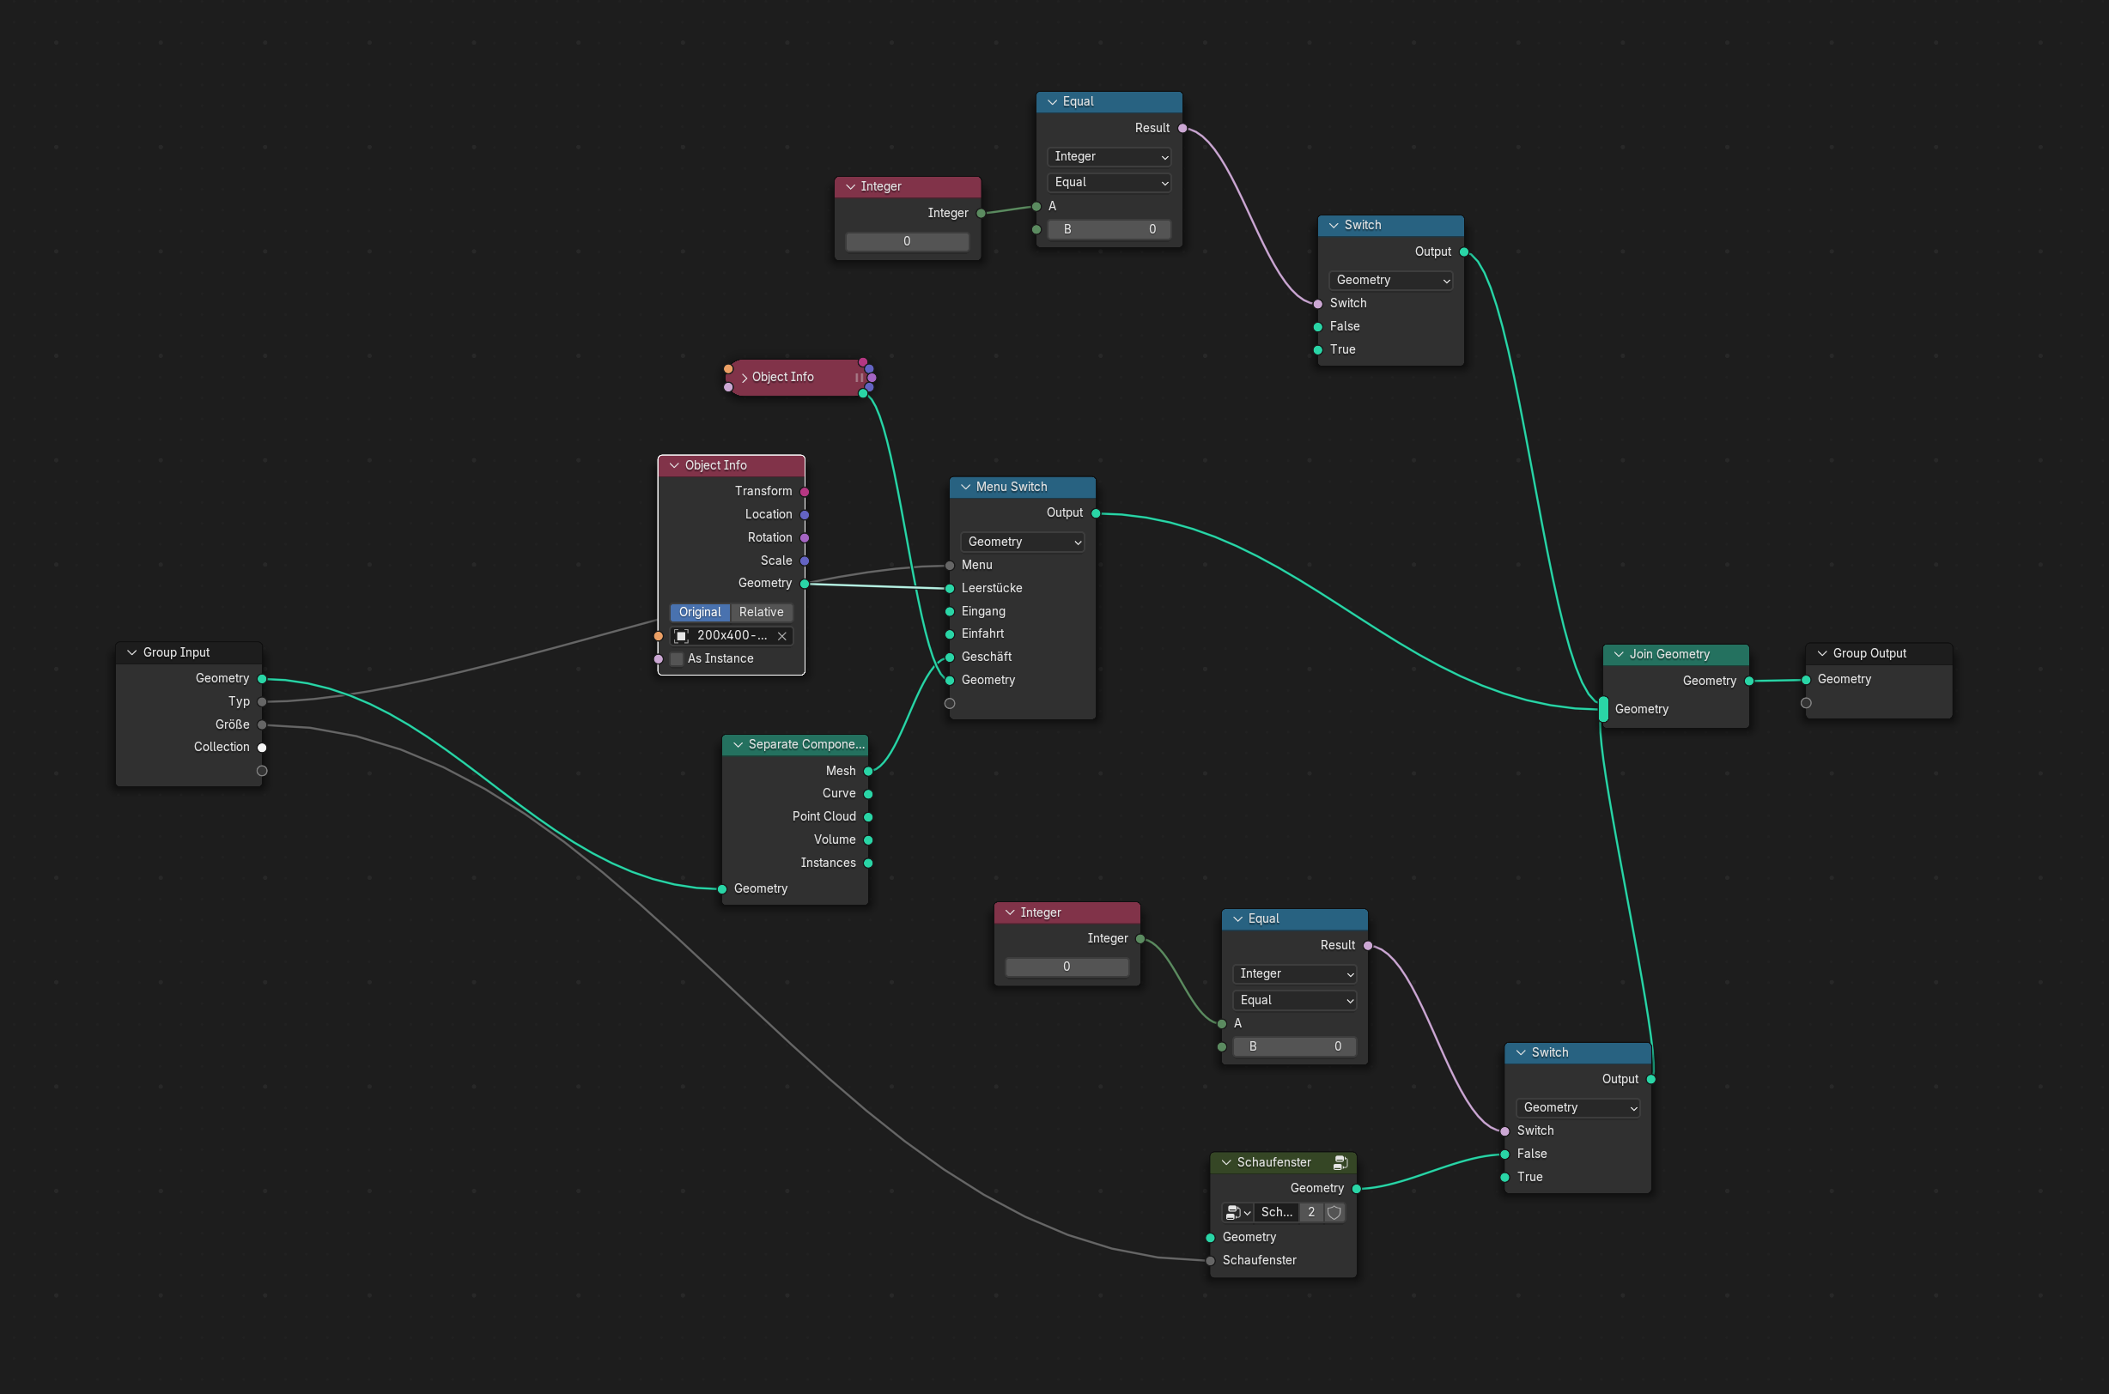Open top Equal node Integer dropdown

1109,156
